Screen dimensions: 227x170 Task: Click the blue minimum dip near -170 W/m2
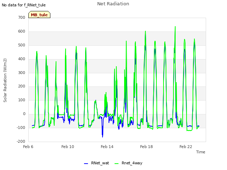pos(103,137)
